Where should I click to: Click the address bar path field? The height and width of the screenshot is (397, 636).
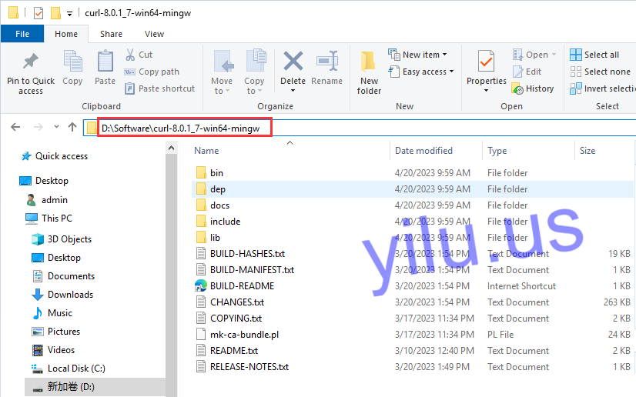pos(360,128)
